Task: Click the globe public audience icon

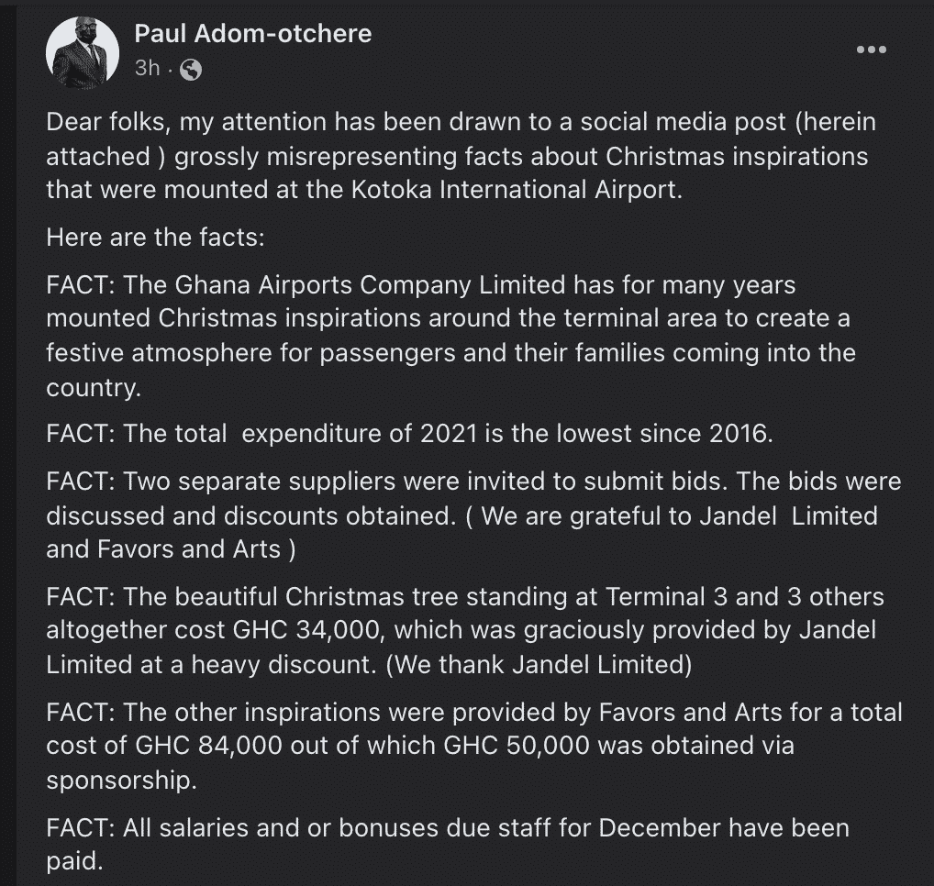Action: click(191, 70)
